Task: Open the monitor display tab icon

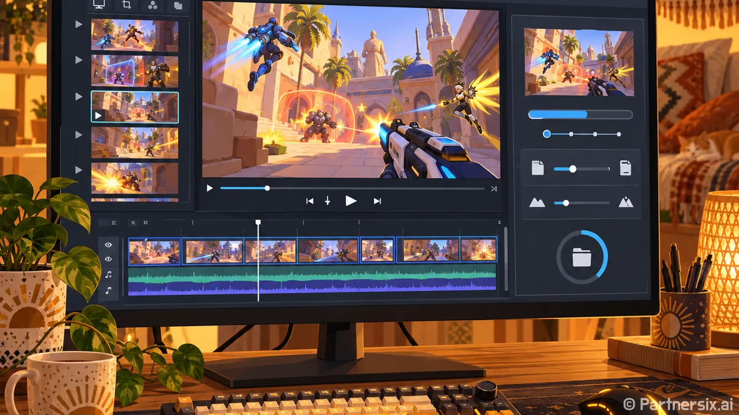Action: 99,5
